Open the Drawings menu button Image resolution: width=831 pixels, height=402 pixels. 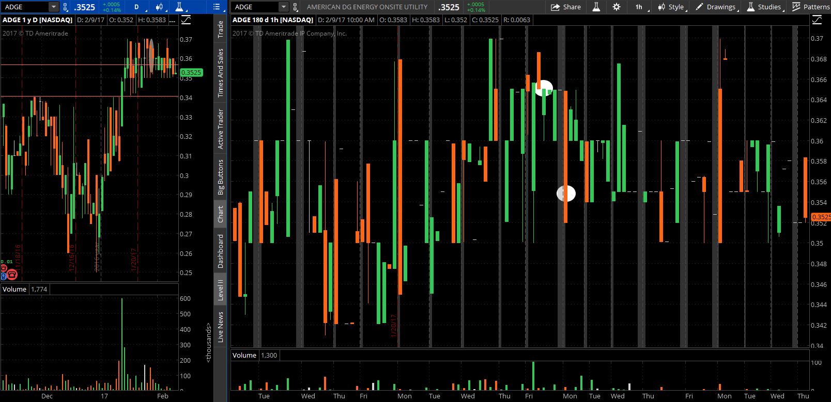point(716,7)
